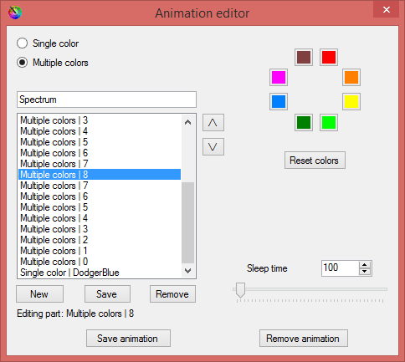Image resolution: width=405 pixels, height=362 pixels.
Task: Decrease sleep time with down spinner arrow
Action: (364, 272)
